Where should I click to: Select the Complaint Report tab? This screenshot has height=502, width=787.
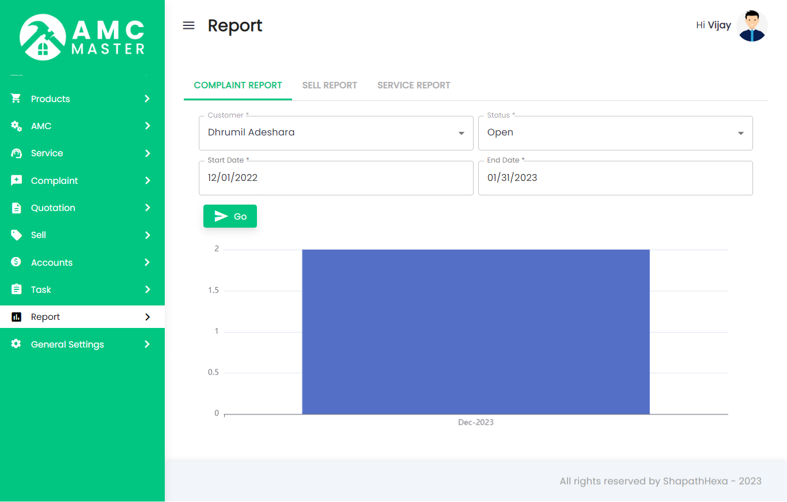pyautogui.click(x=238, y=85)
